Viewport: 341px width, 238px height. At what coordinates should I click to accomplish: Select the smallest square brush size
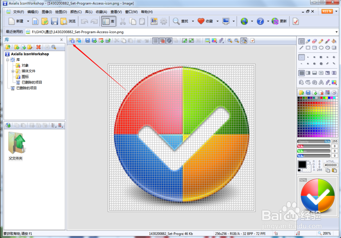click(x=301, y=57)
